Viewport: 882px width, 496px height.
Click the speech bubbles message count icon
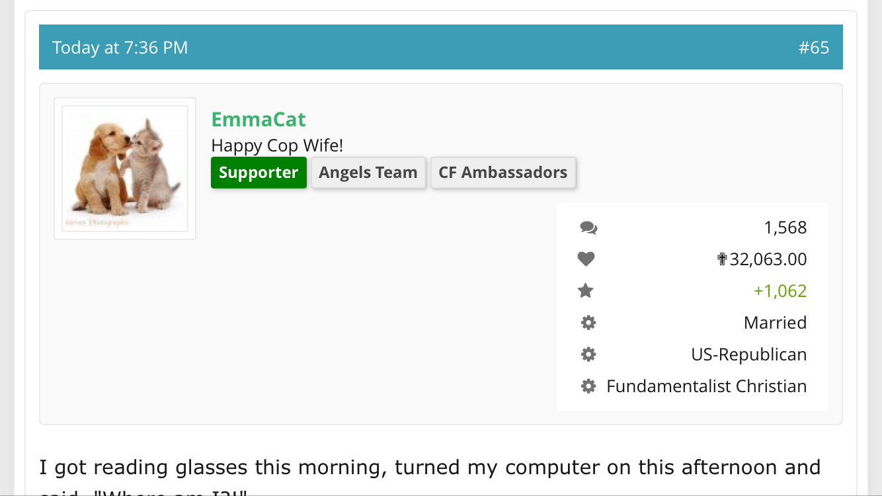tap(588, 228)
